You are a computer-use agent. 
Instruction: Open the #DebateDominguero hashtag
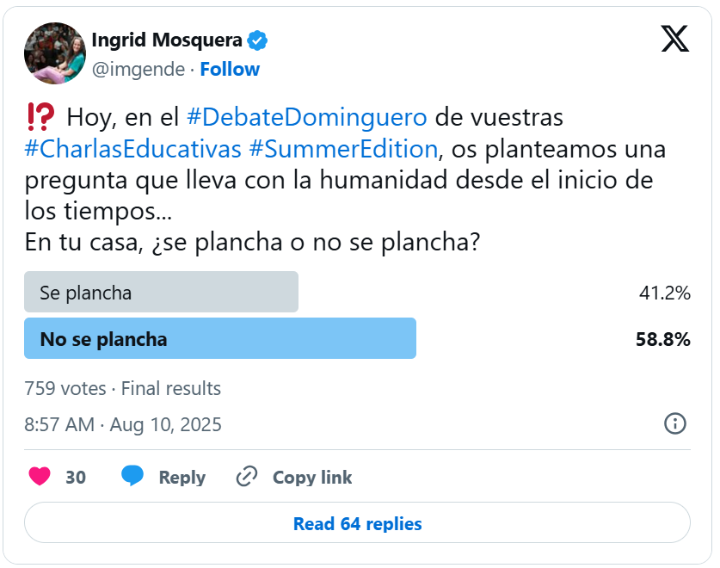point(306,115)
